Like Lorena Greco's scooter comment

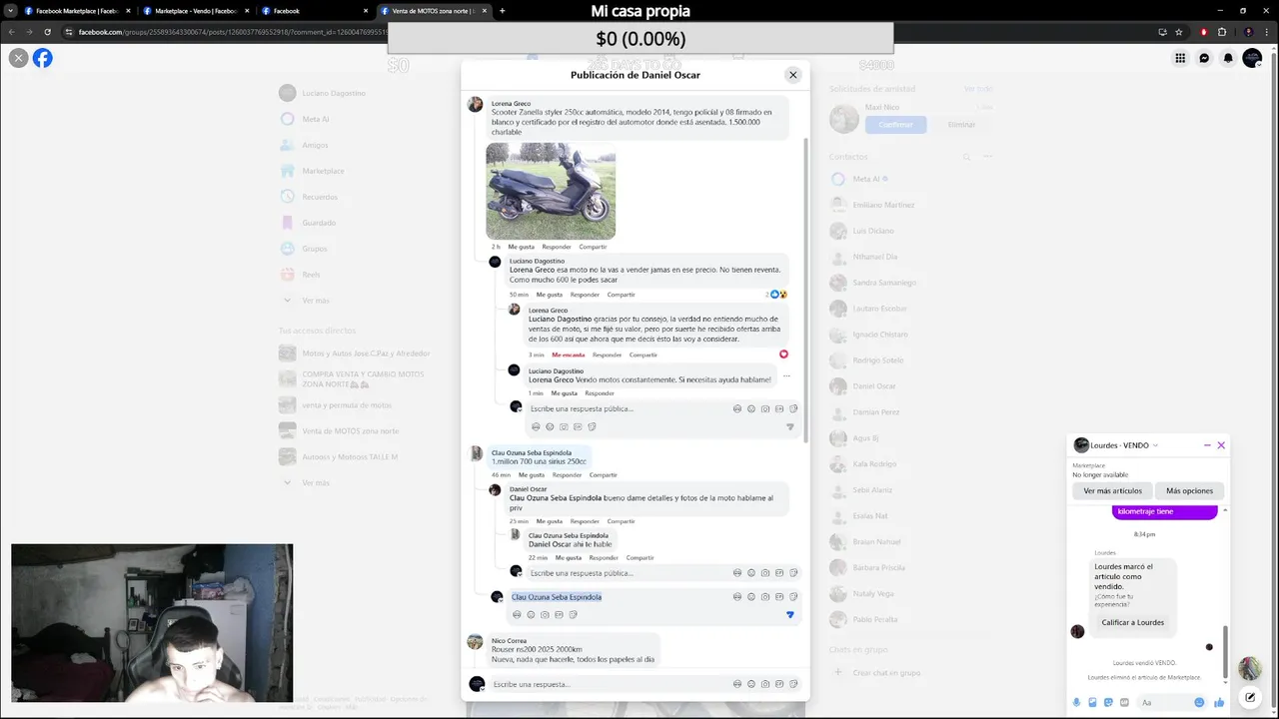[521, 247]
